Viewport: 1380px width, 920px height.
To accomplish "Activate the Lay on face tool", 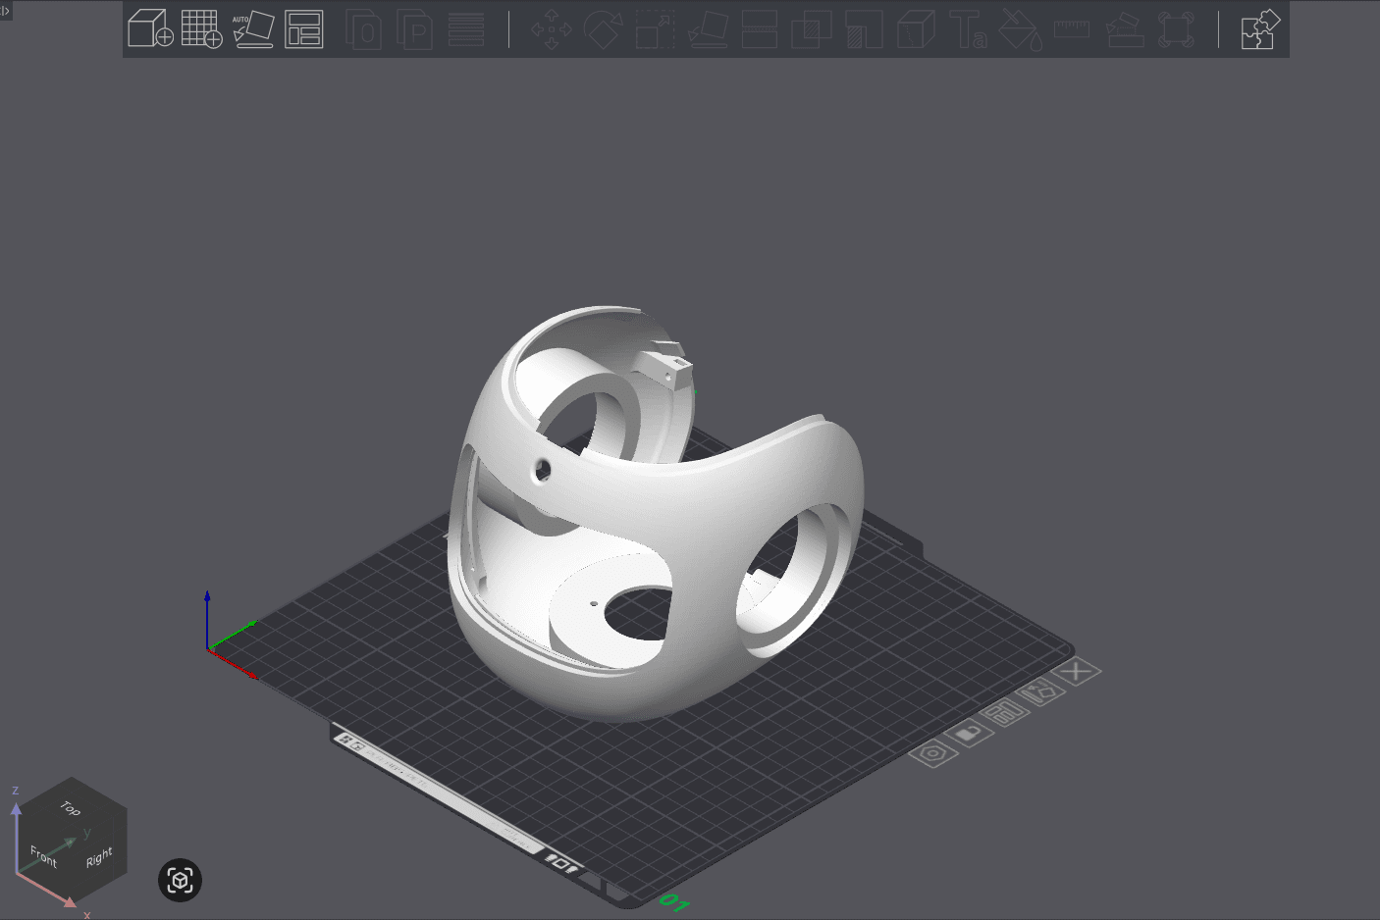I will coord(707,29).
